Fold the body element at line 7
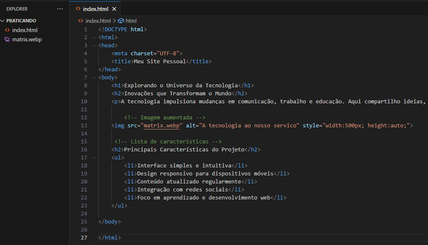Image resolution: width=428 pixels, height=245 pixels. click(94, 78)
